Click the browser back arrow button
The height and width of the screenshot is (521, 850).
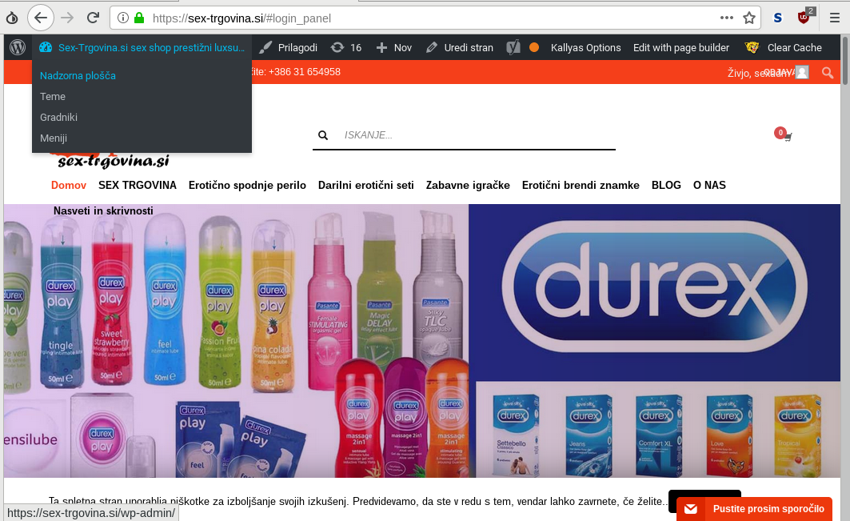click(x=41, y=18)
